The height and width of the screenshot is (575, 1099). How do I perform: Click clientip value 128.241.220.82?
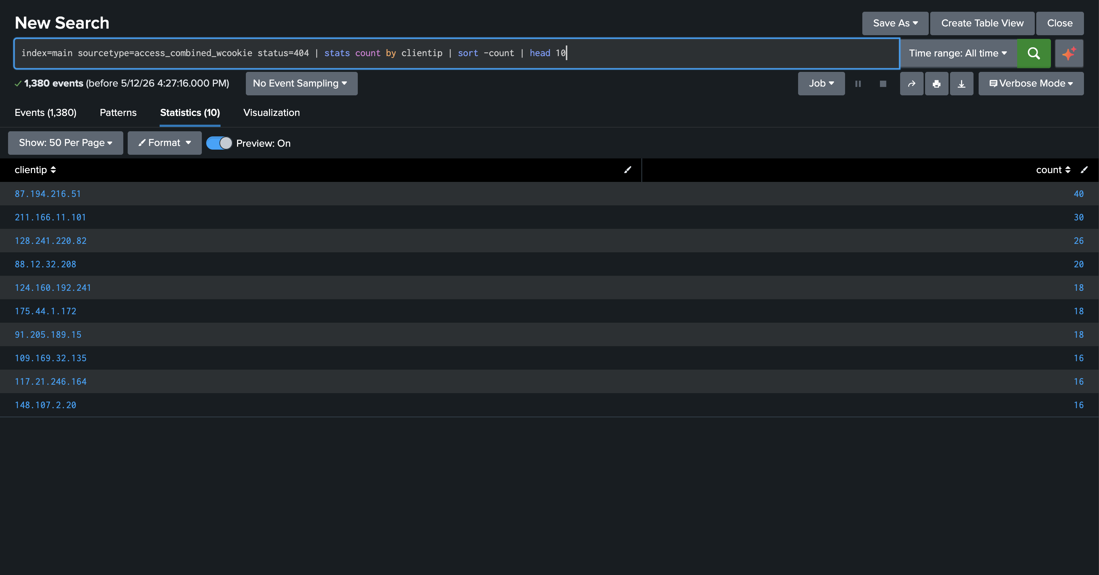[x=50, y=241]
